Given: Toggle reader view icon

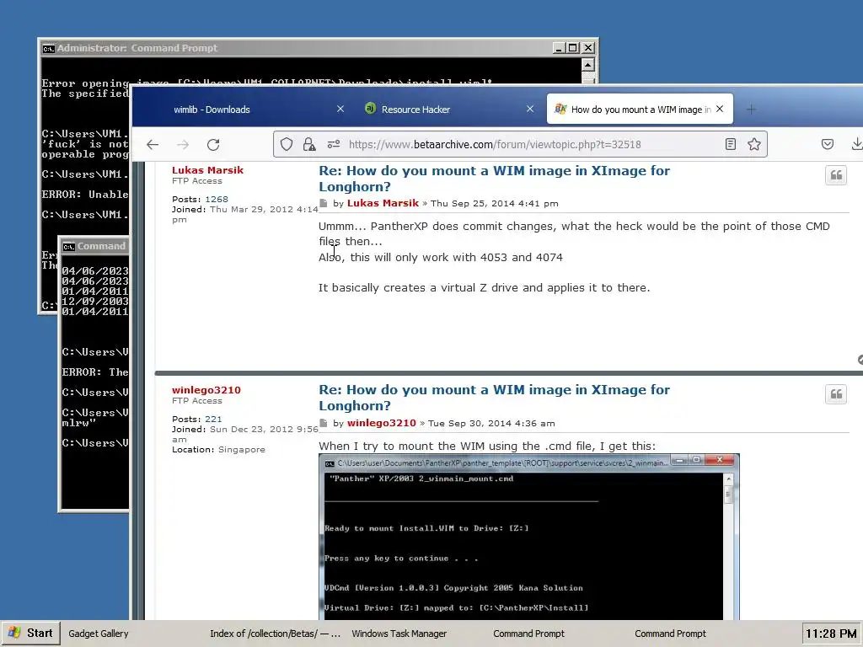Looking at the screenshot, I should tap(731, 145).
